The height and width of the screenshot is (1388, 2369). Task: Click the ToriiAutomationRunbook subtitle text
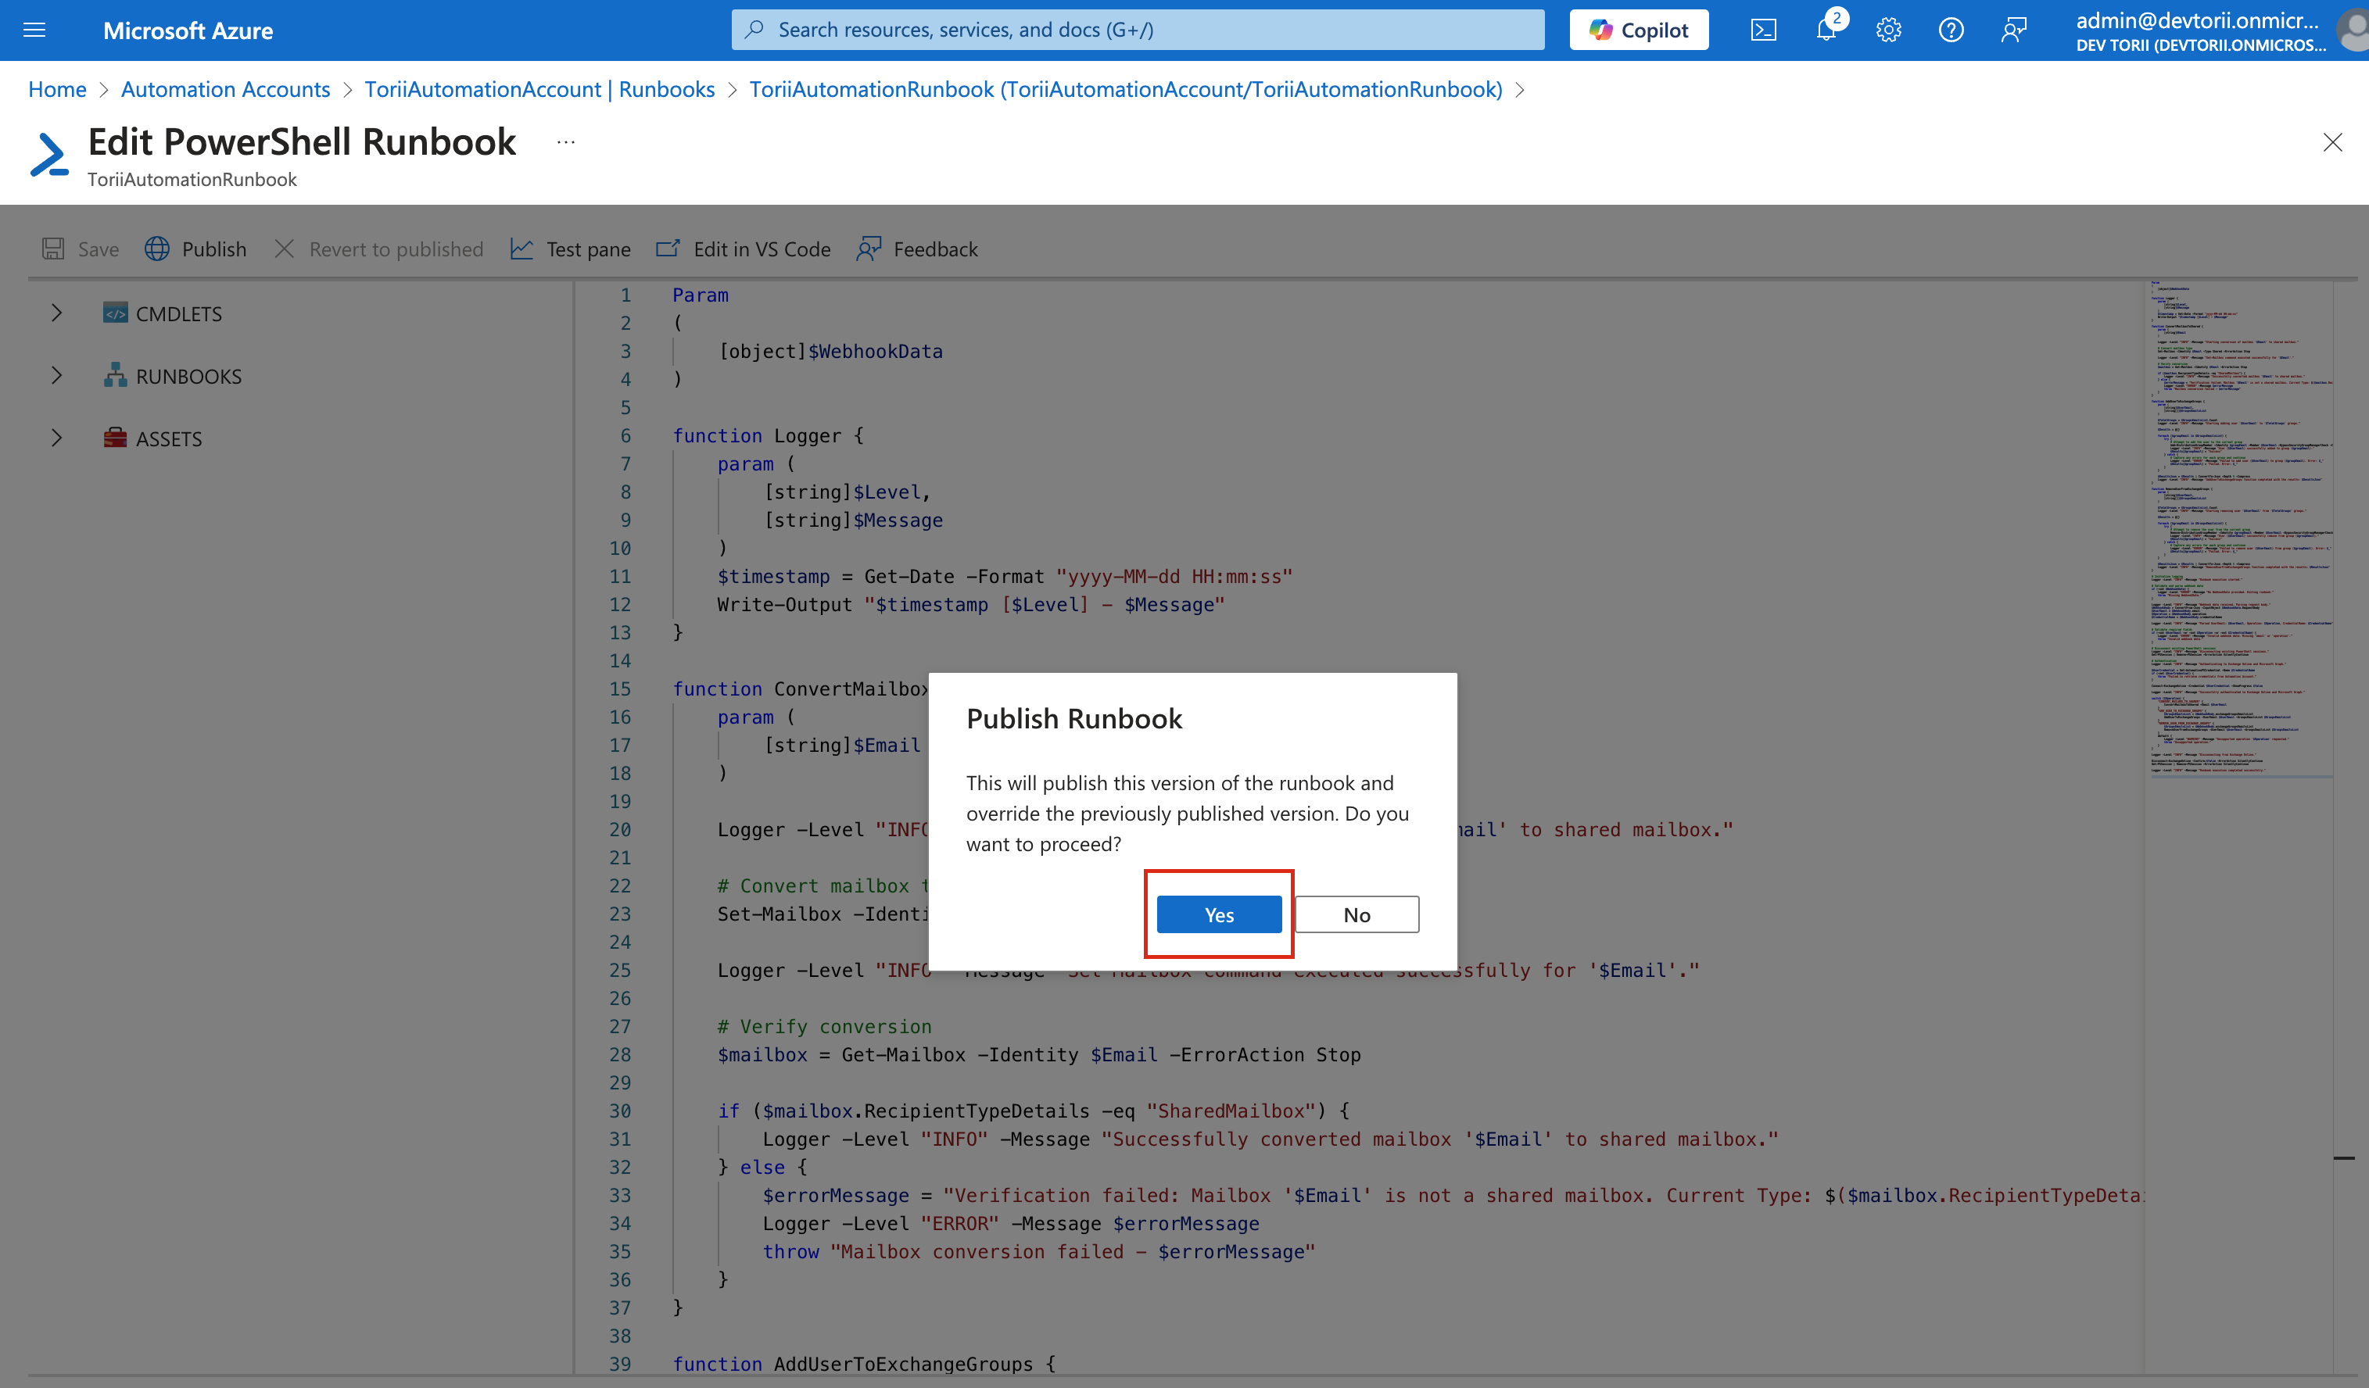(192, 180)
